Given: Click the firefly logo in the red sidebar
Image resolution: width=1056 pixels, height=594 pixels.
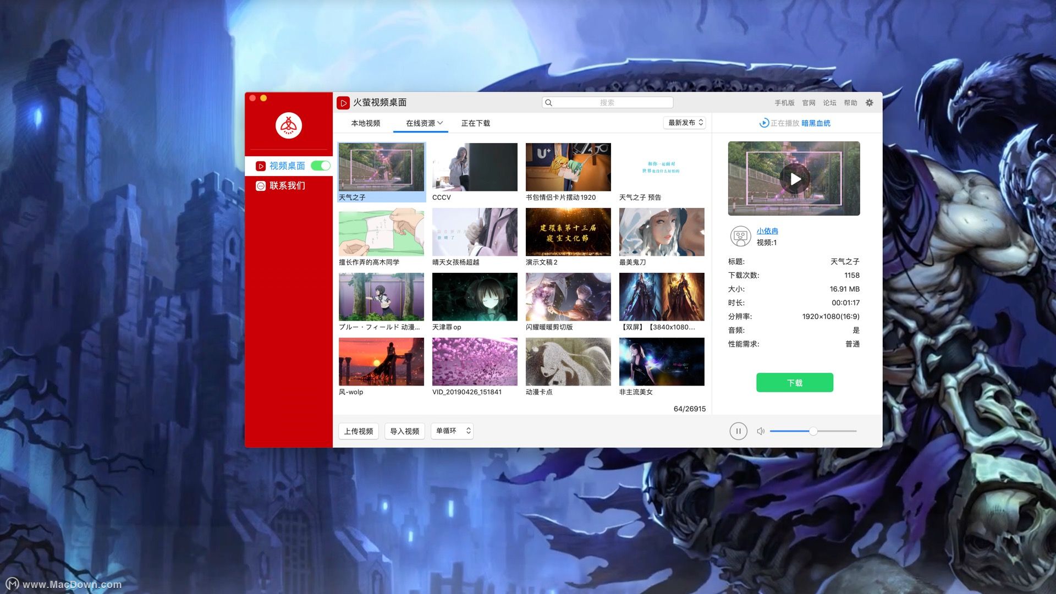Looking at the screenshot, I should [288, 125].
